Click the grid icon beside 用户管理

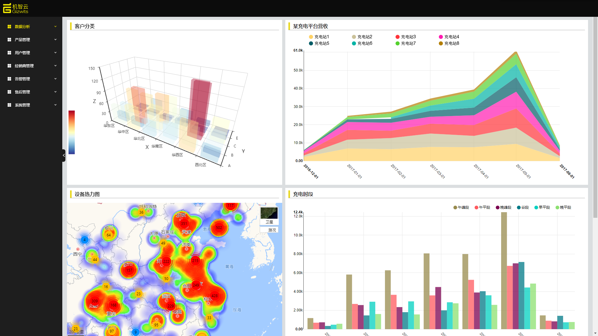[x=9, y=53]
